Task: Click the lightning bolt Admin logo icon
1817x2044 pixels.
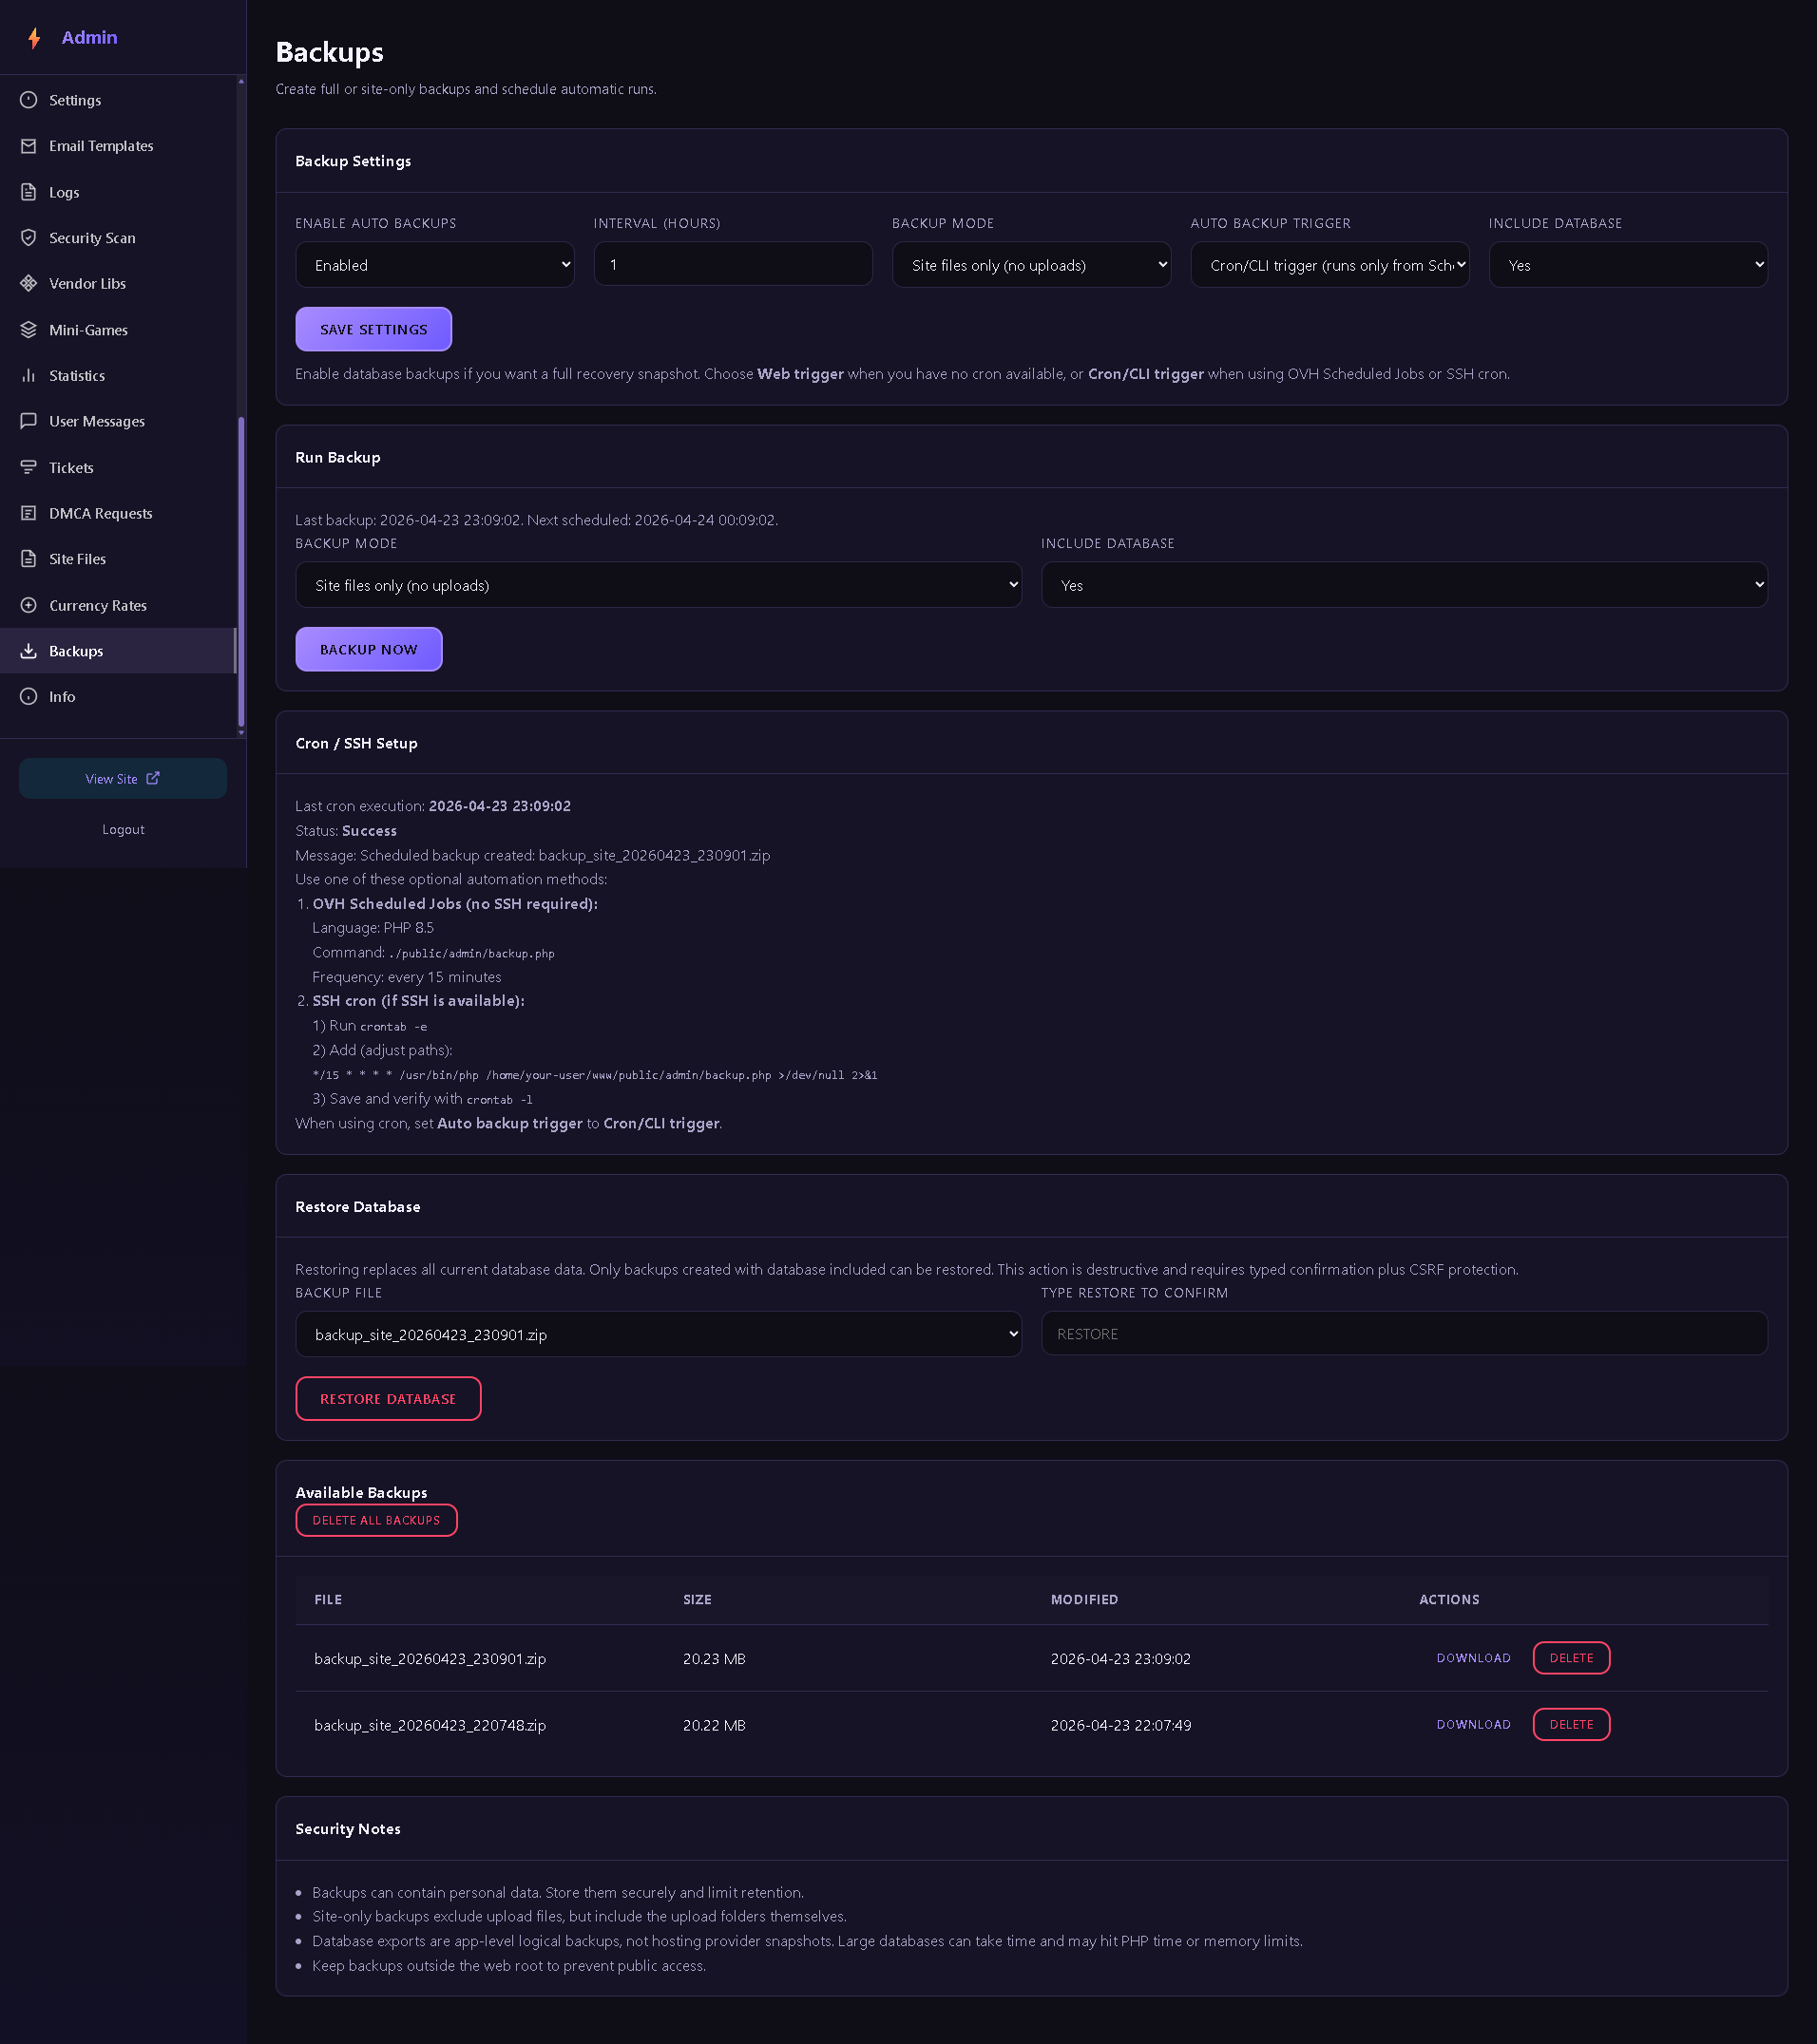Action: pyautogui.click(x=34, y=38)
